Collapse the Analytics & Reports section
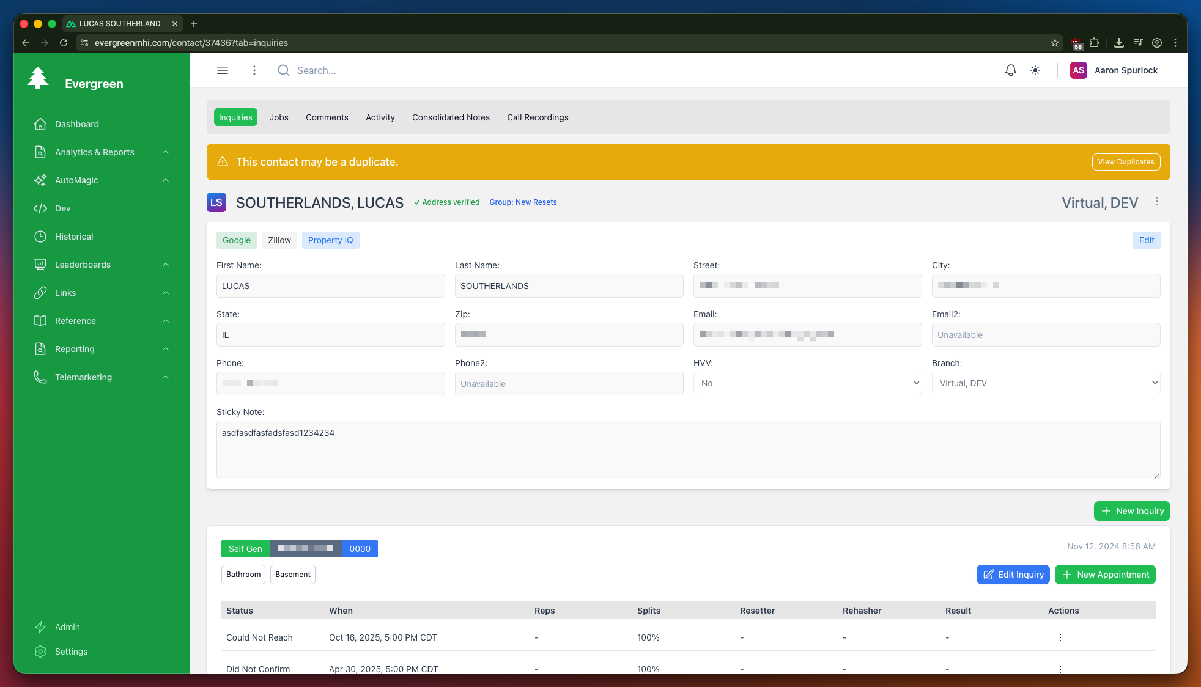 [x=166, y=152]
